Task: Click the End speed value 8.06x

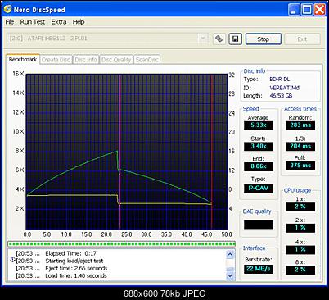Action: tap(259, 166)
